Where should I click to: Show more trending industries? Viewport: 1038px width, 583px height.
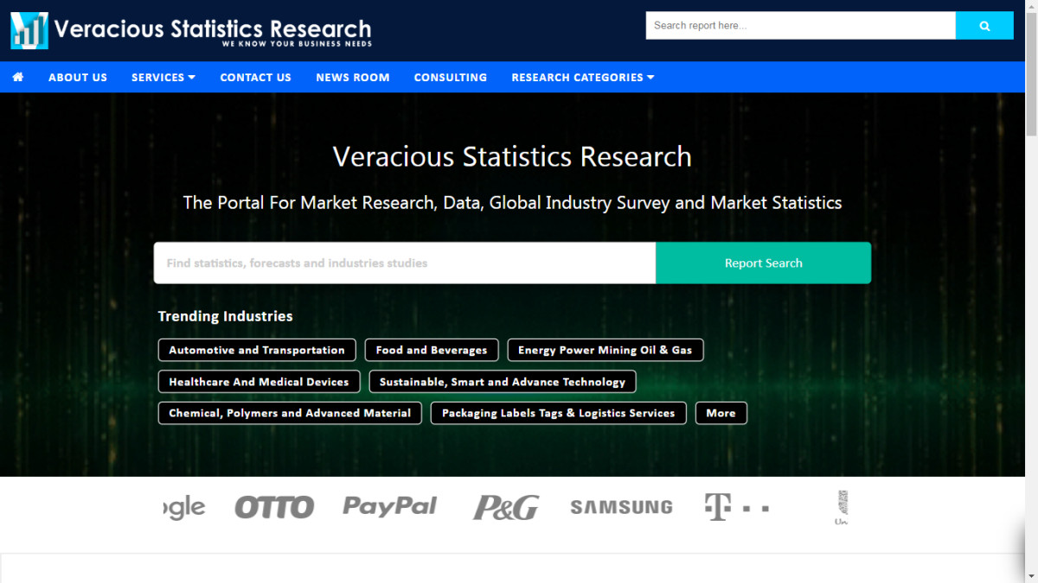click(x=721, y=413)
